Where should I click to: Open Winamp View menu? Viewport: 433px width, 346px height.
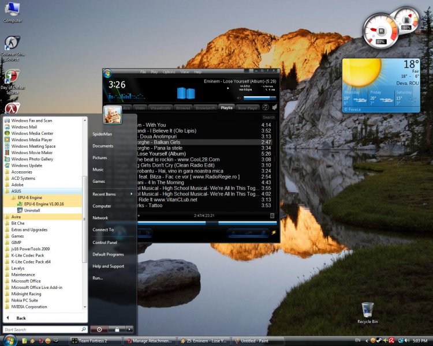[185, 72]
